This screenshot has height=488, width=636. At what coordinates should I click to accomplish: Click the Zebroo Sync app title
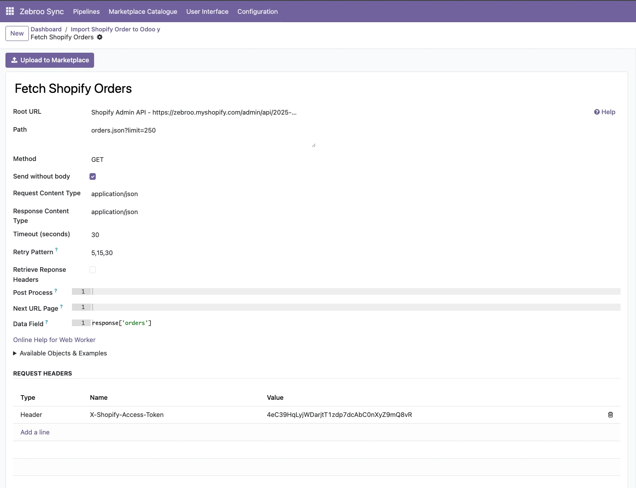click(42, 11)
